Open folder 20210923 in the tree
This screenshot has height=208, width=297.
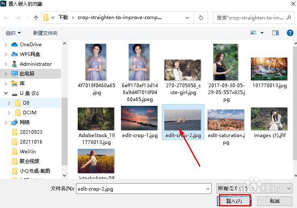coord(31,132)
